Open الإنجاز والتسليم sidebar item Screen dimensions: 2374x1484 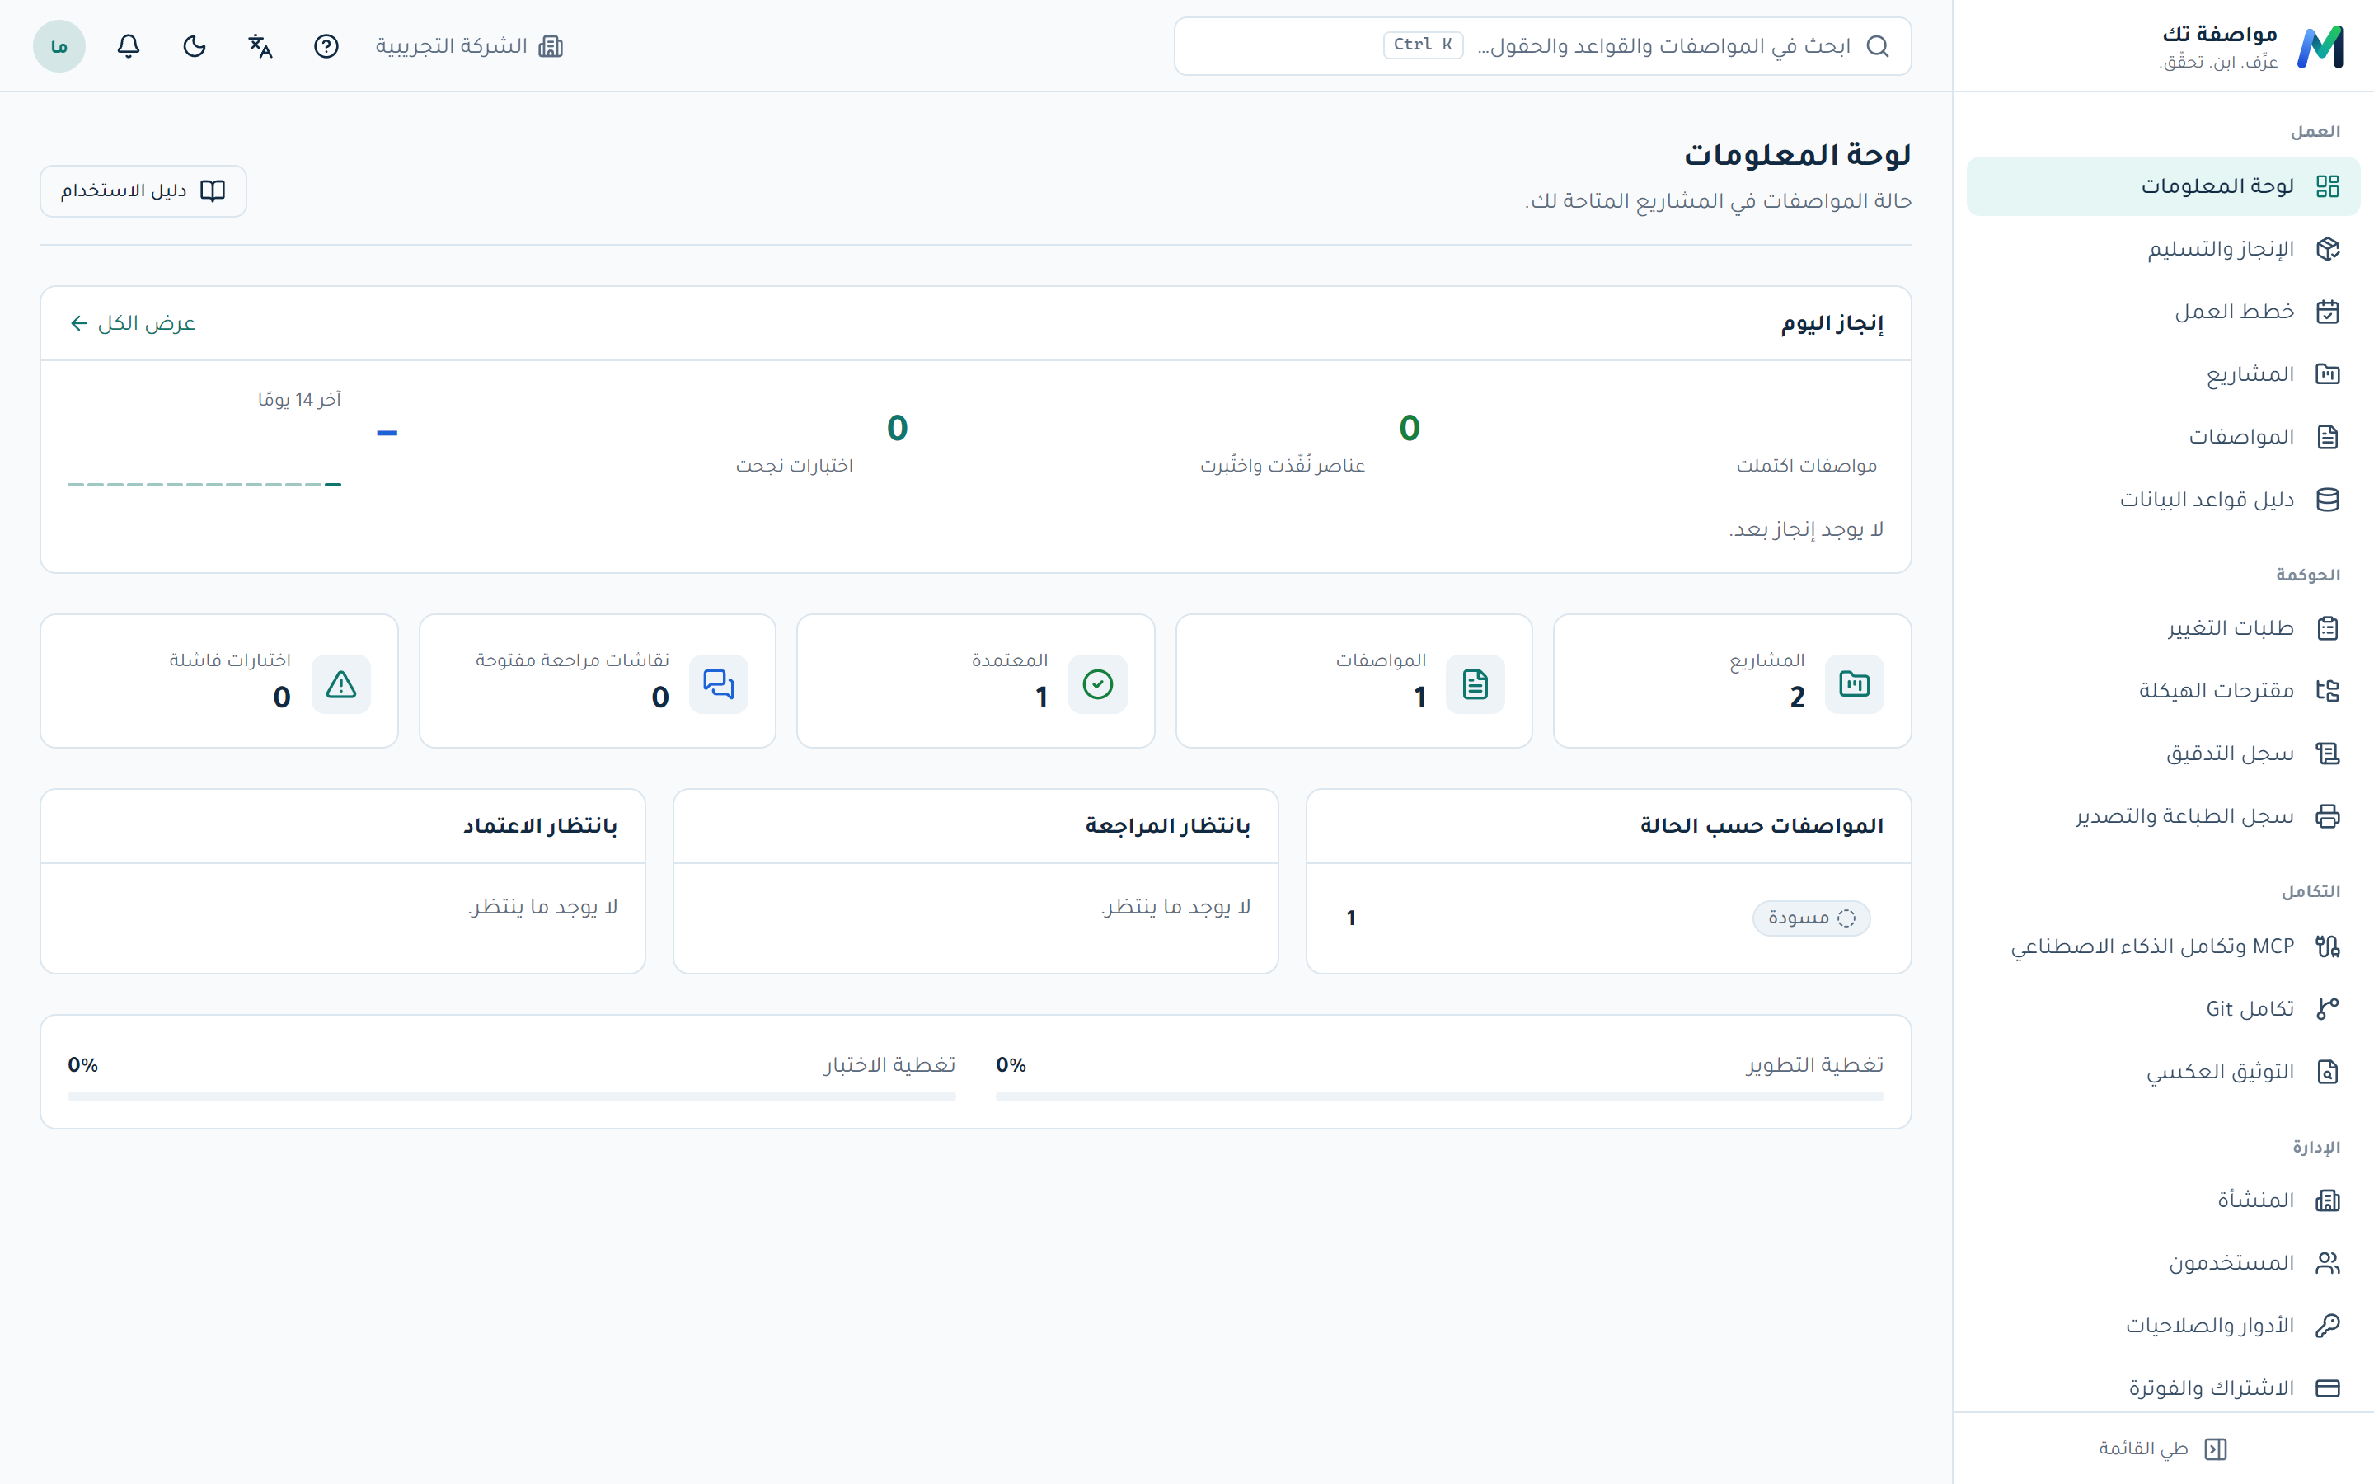(x=2163, y=248)
